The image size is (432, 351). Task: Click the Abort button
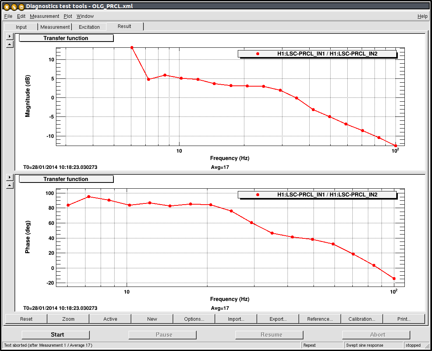[x=376, y=335]
